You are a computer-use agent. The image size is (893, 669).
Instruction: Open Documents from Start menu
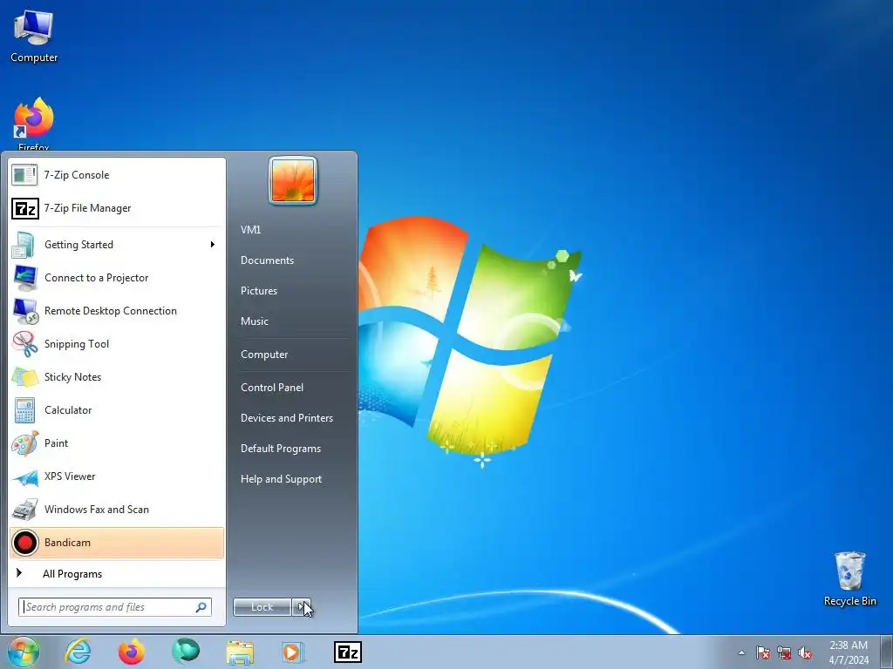(x=267, y=260)
